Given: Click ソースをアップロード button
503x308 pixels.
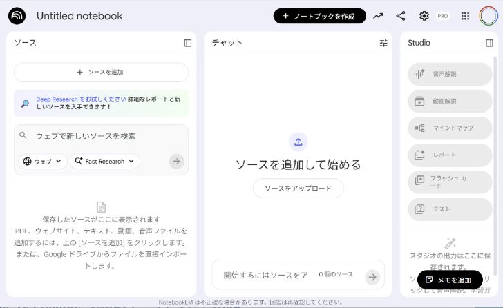Looking at the screenshot, I should tap(298, 188).
